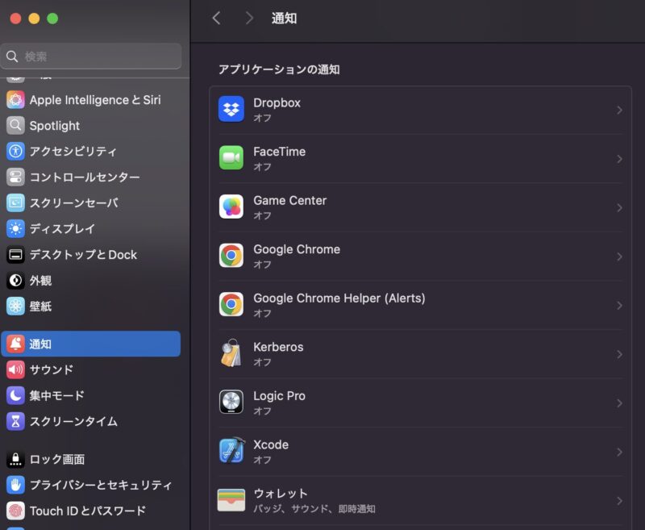This screenshot has height=530, width=645.
Task: Click the スクリーンセーバ sidebar icon
Action: pos(15,202)
